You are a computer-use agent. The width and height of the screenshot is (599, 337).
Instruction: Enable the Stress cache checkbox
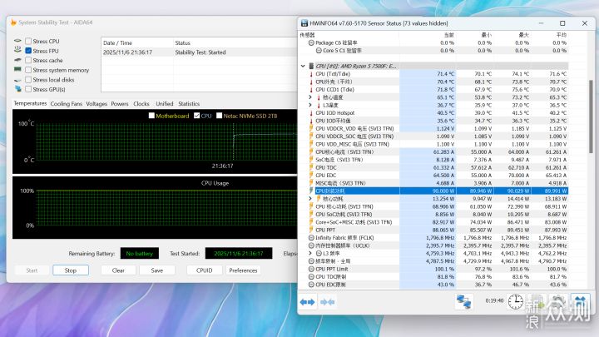tap(28, 60)
